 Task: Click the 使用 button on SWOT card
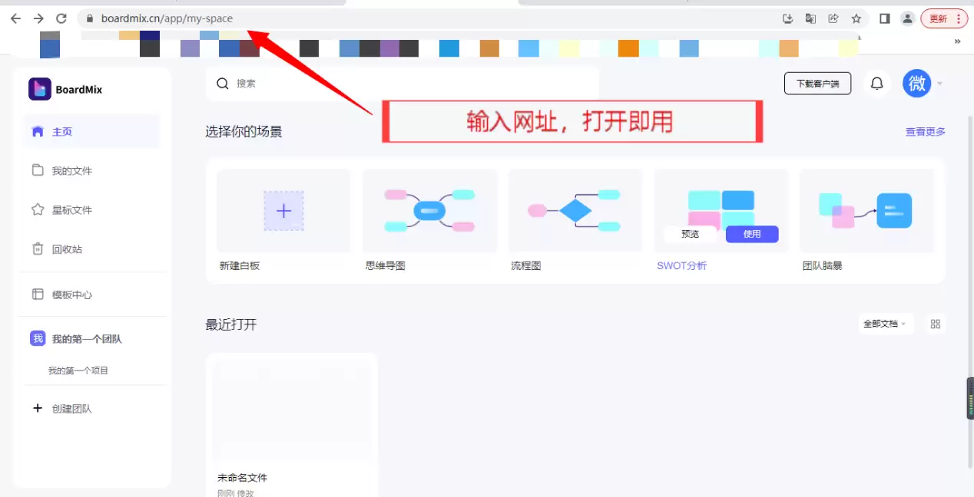point(752,234)
